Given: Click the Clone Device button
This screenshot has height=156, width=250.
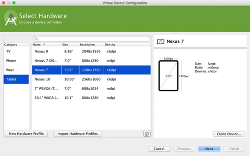Looking at the screenshot, I should coord(229,134).
